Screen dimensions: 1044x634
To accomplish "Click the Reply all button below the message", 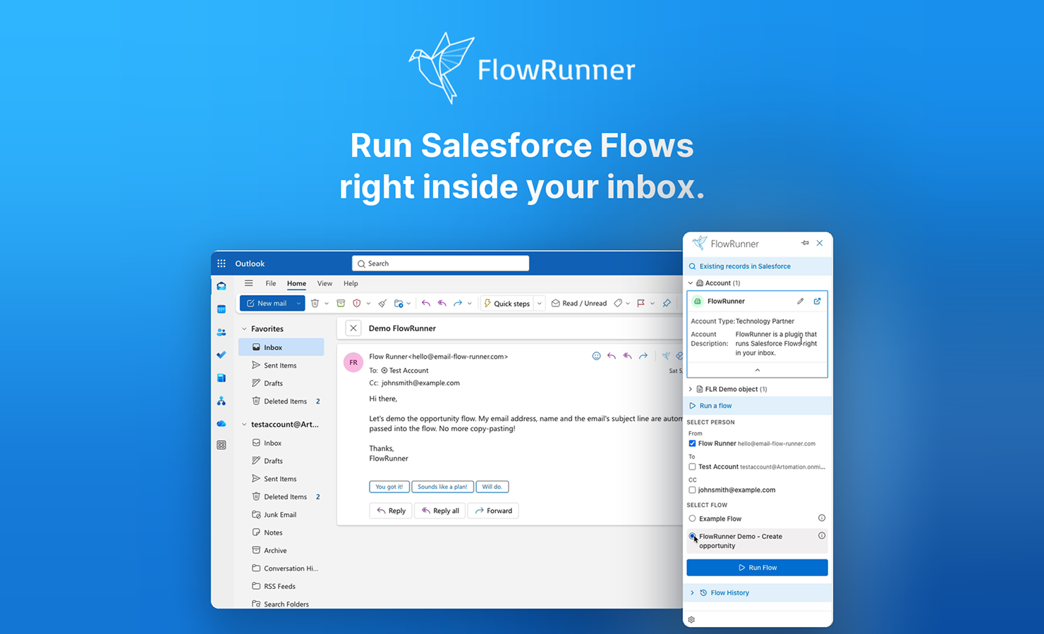I will (x=440, y=511).
